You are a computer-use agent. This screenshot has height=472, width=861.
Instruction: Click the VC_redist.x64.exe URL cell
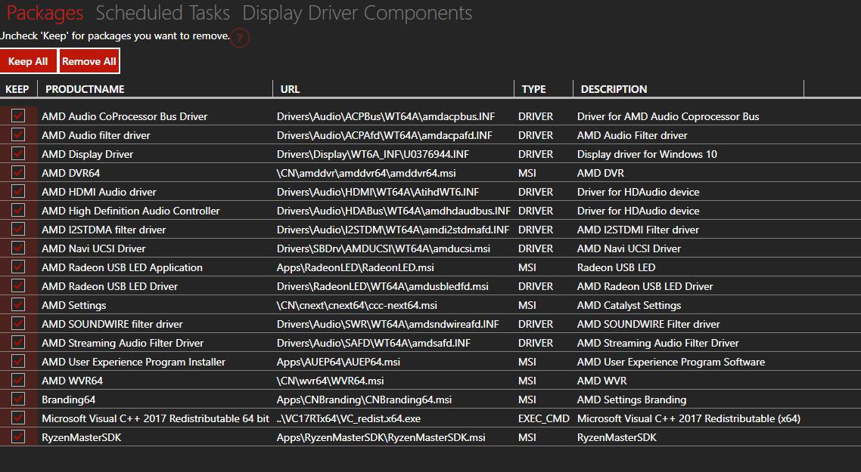[349, 418]
